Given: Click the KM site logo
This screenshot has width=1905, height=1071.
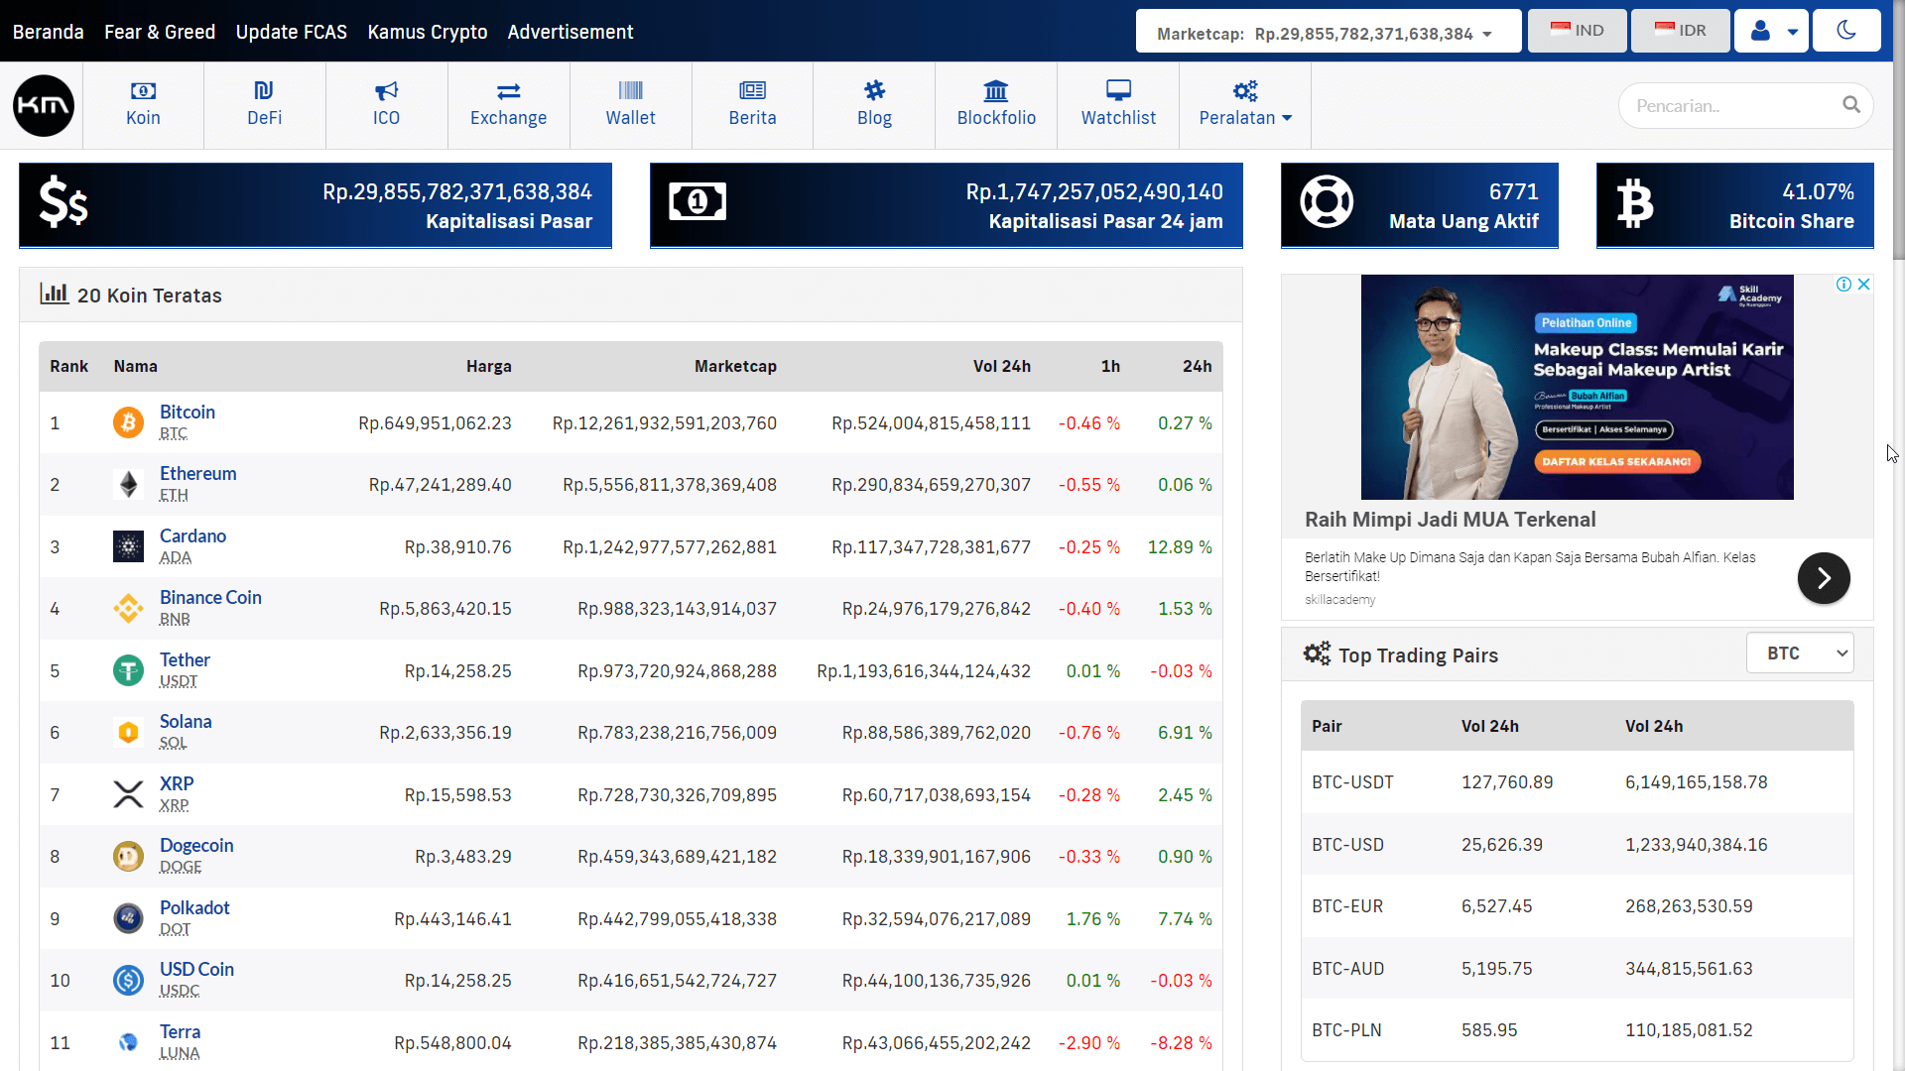Looking at the screenshot, I should tap(44, 105).
